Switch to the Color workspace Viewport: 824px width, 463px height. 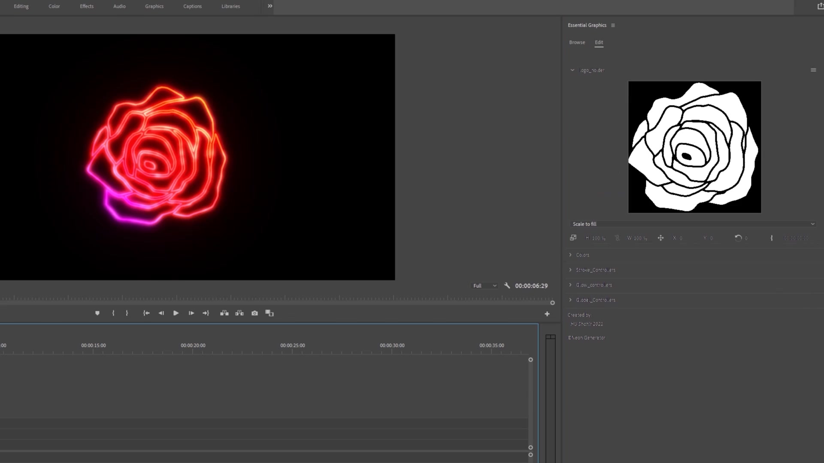point(54,6)
